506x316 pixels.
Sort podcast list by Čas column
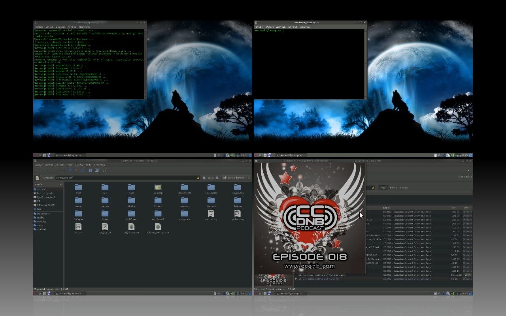point(456,208)
